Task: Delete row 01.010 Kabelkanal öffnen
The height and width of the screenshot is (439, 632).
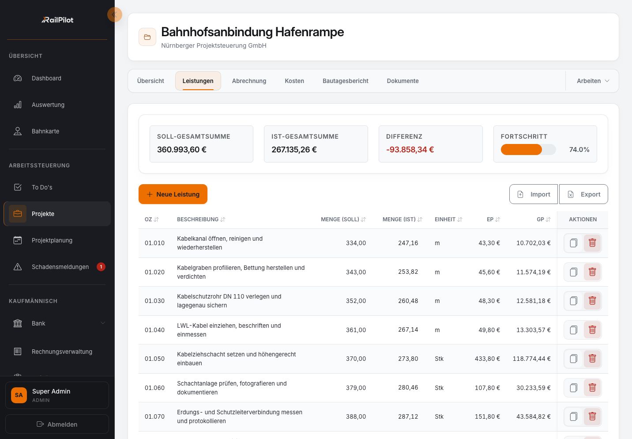Action: (592, 243)
